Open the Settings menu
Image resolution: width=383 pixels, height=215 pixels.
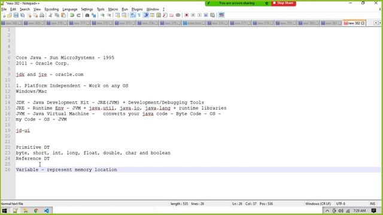(87, 10)
